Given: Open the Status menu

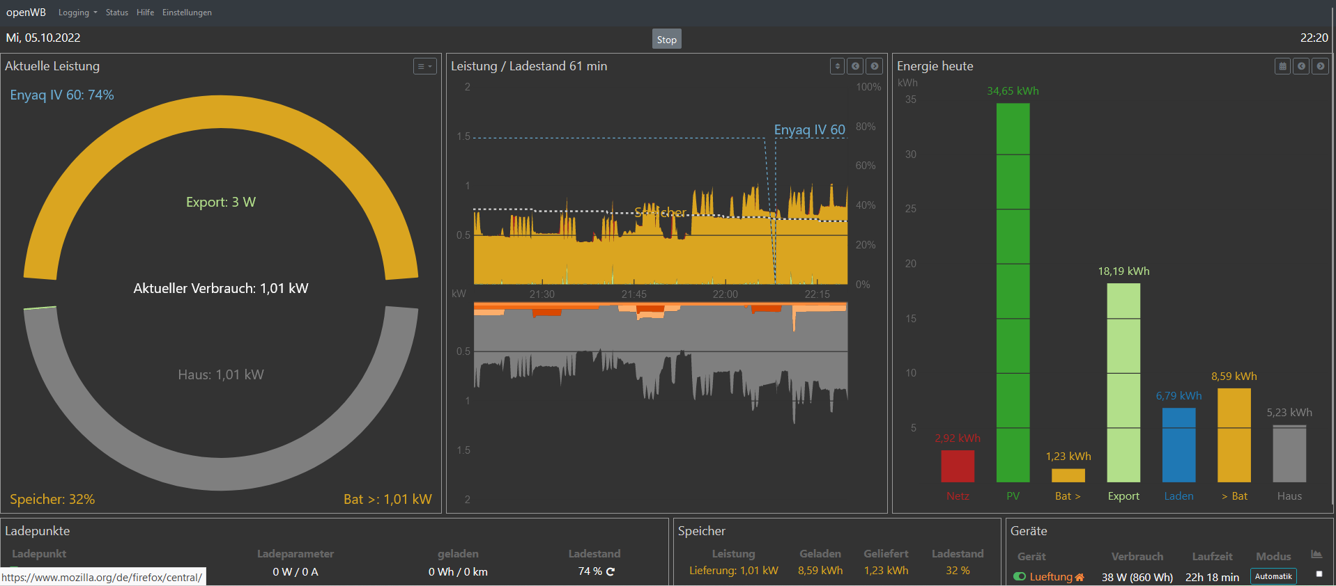Looking at the screenshot, I should 116,13.
